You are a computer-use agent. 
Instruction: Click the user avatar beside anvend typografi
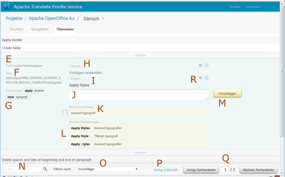[64, 113]
